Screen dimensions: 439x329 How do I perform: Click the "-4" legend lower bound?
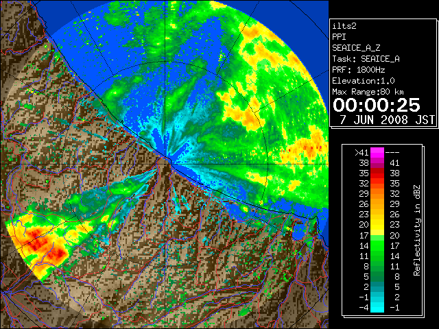pyautogui.click(x=364, y=307)
